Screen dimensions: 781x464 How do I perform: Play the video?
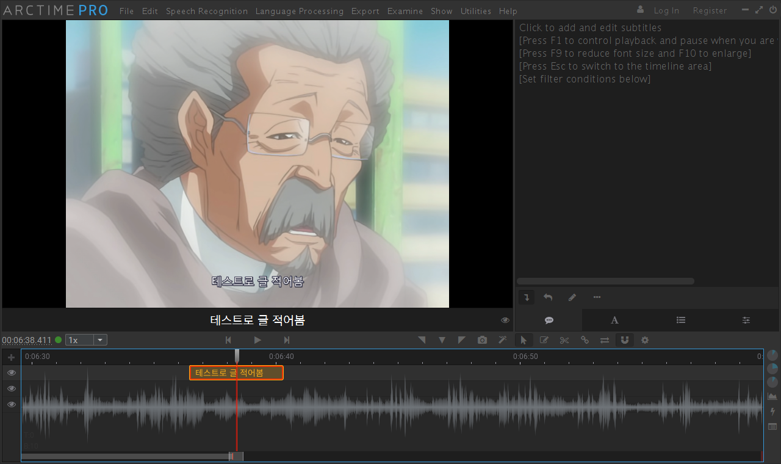[257, 340]
